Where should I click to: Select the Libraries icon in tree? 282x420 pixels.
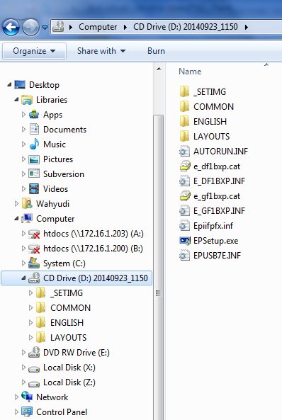(x=27, y=100)
